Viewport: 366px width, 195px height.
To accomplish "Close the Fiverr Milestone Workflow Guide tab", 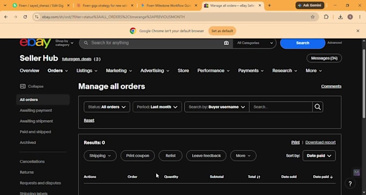I will tap(196, 5).
